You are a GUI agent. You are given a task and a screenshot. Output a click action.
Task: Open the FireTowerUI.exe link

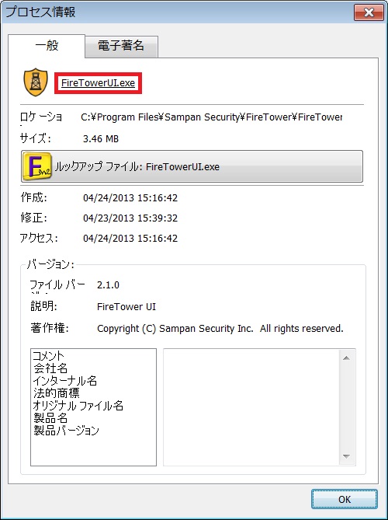coord(98,83)
